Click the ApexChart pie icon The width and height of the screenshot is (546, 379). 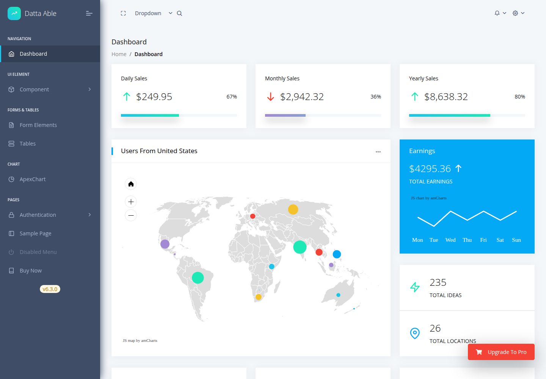11,179
